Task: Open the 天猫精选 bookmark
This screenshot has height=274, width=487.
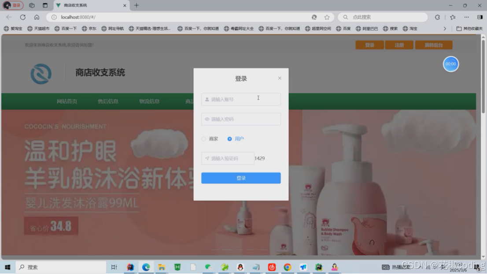Action: [x=150, y=29]
